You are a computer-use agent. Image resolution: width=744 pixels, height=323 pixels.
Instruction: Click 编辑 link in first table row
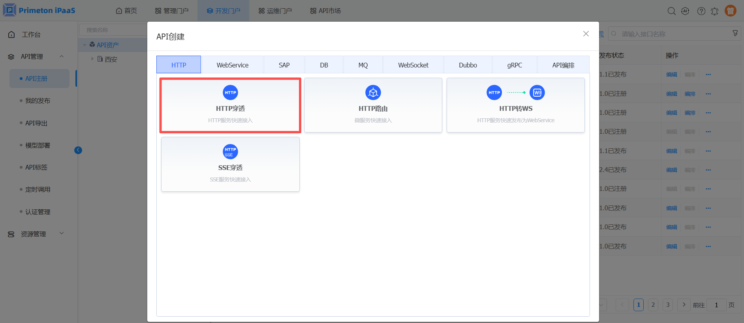[x=671, y=75]
